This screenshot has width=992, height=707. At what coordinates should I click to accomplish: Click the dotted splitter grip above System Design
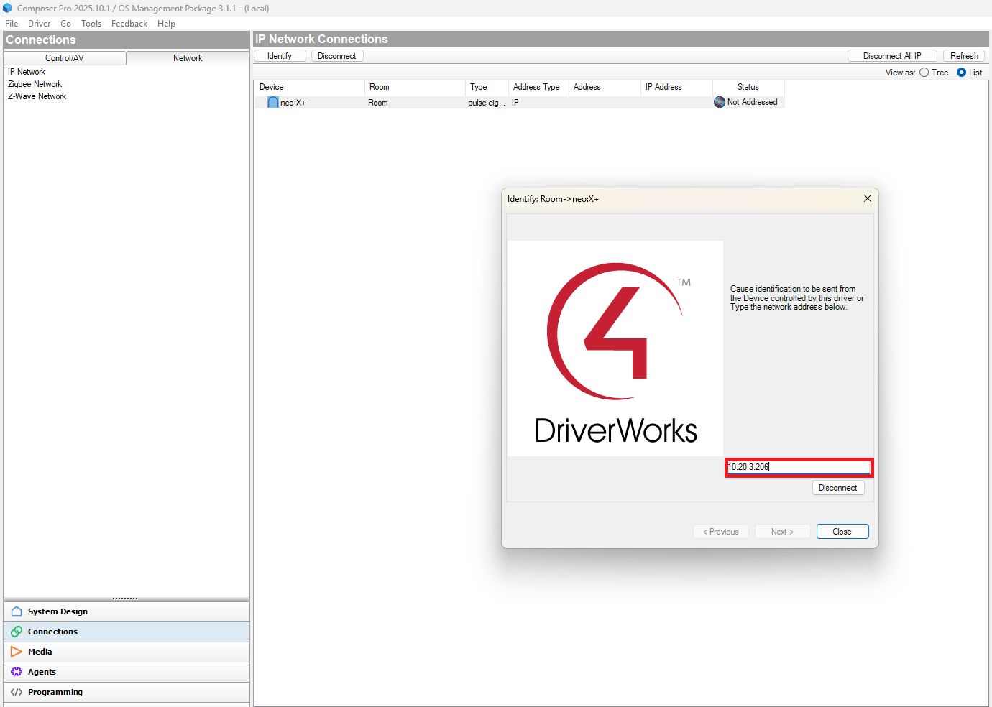125,599
